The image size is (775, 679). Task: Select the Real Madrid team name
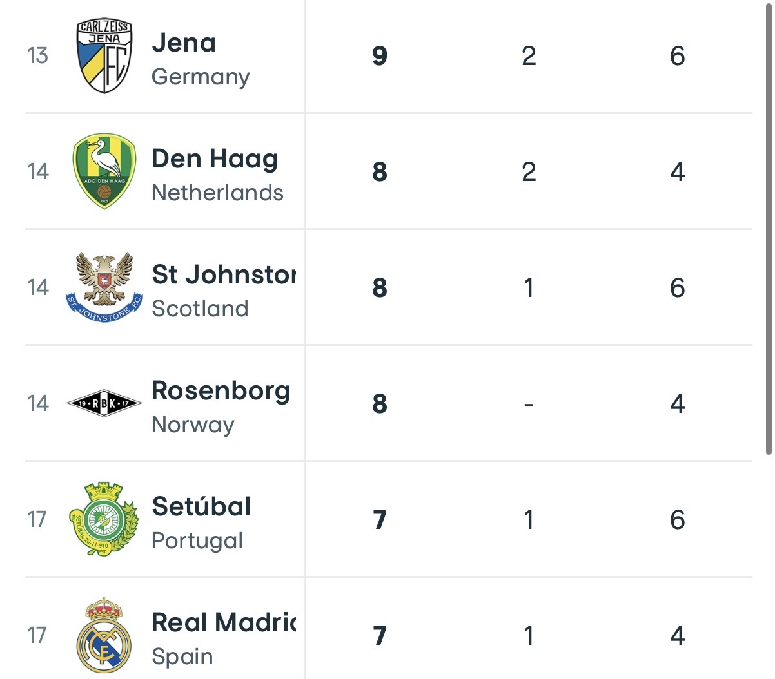coord(224,622)
